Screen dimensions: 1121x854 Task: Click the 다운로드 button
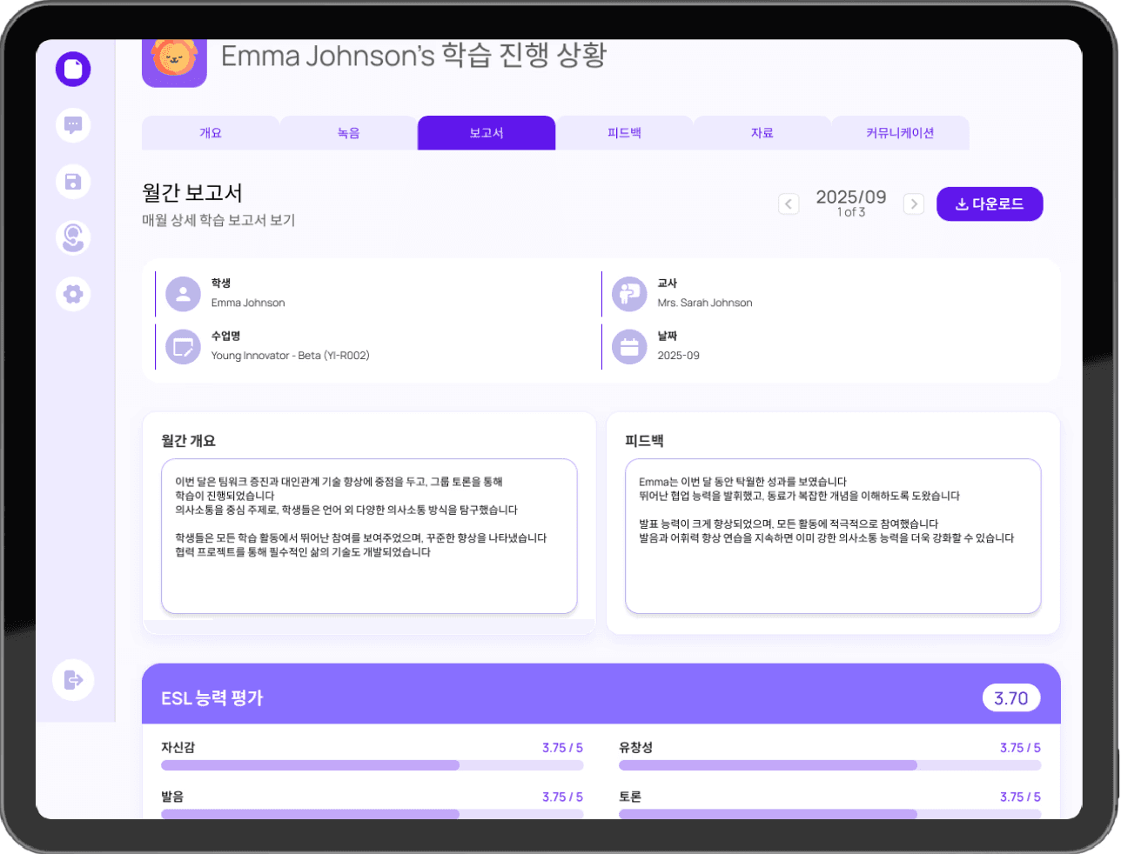click(x=990, y=204)
